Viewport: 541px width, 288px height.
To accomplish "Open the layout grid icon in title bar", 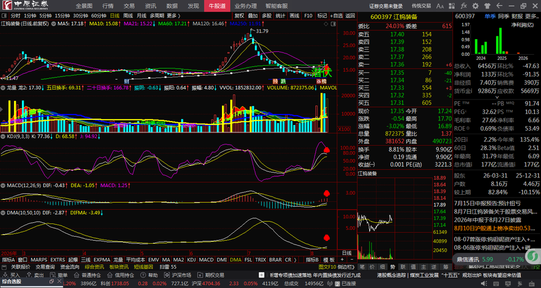I will pyautogui.click(x=452, y=6).
